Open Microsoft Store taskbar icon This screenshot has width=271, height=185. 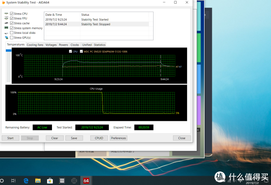50,181
